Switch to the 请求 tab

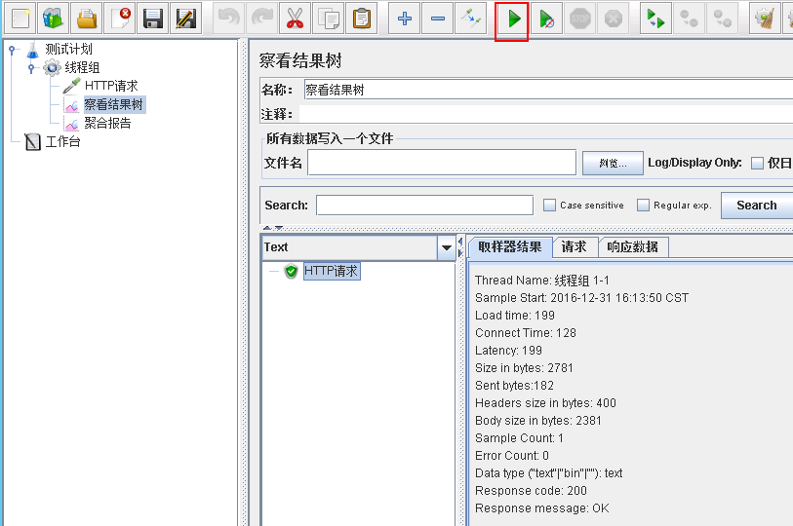pyautogui.click(x=574, y=247)
